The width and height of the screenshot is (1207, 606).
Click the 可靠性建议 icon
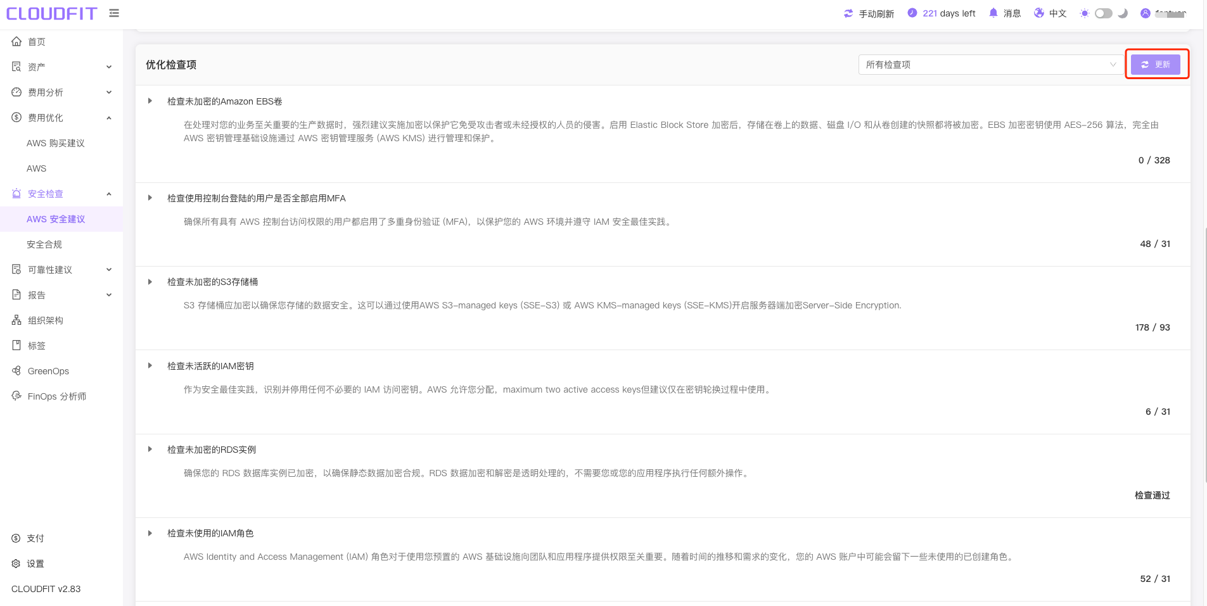point(16,269)
